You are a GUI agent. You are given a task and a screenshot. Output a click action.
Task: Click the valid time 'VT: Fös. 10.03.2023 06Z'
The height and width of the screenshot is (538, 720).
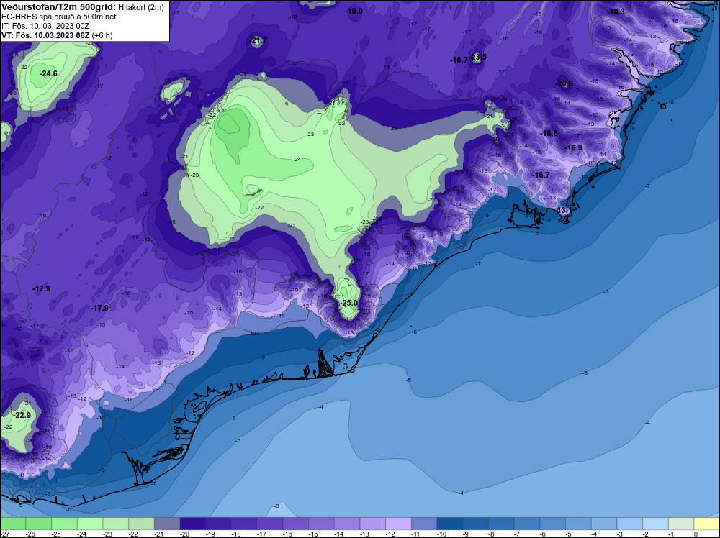pyautogui.click(x=45, y=35)
